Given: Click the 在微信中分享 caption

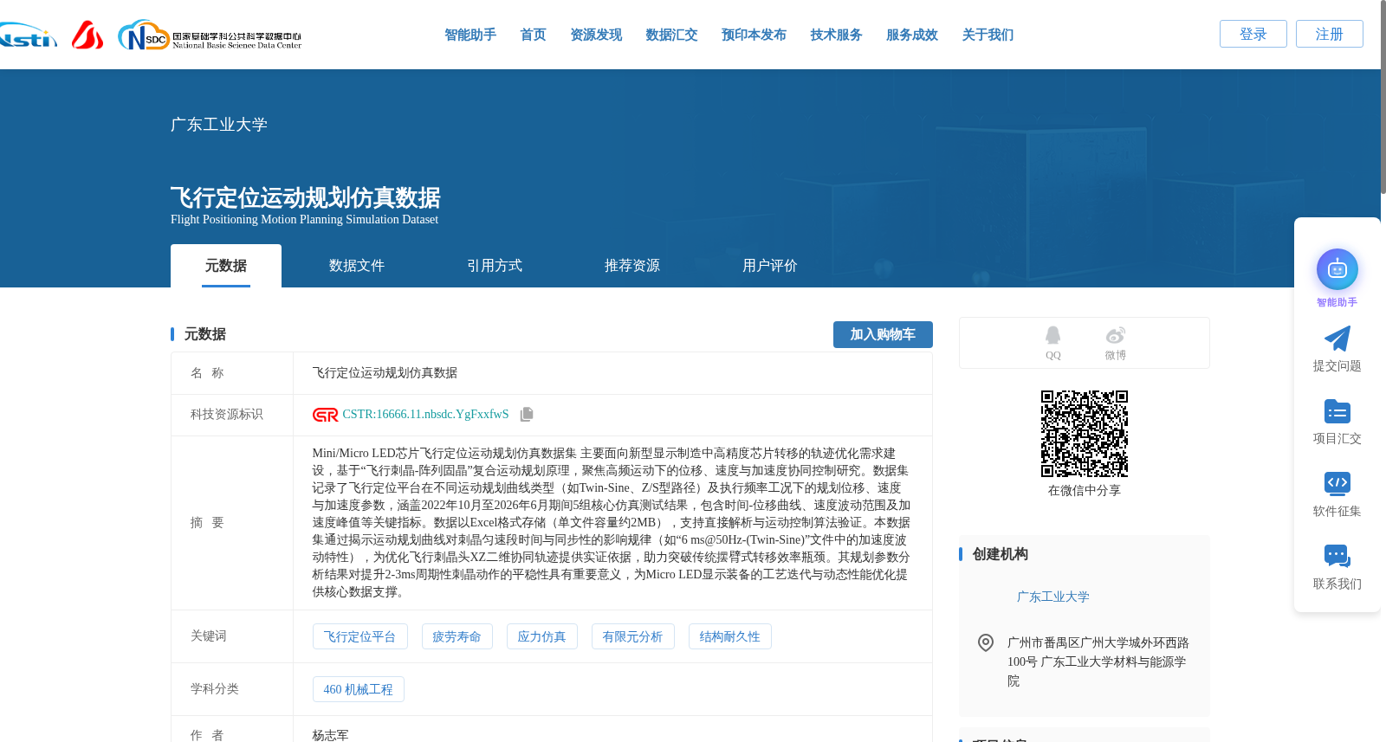Looking at the screenshot, I should pos(1084,490).
